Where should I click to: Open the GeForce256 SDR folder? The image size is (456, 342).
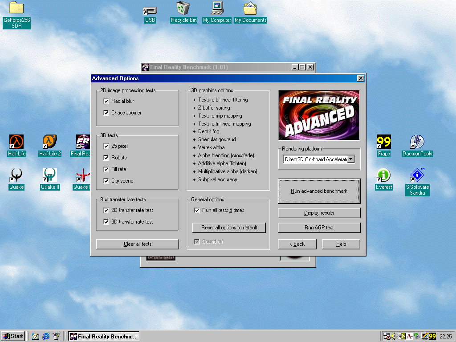(16, 9)
